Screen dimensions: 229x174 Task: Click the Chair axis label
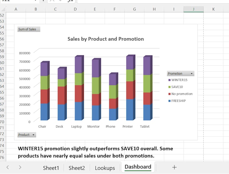pos(42,127)
